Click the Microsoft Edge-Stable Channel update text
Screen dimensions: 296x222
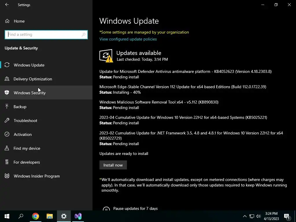(x=183, y=87)
